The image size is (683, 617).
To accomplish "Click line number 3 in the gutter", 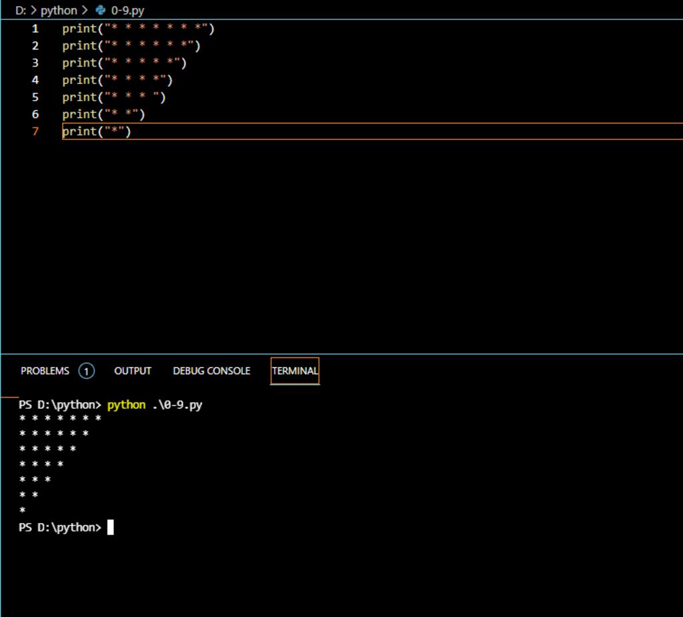I will coord(35,63).
